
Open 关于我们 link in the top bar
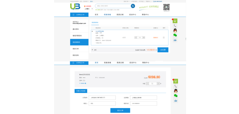(x=141, y=1)
